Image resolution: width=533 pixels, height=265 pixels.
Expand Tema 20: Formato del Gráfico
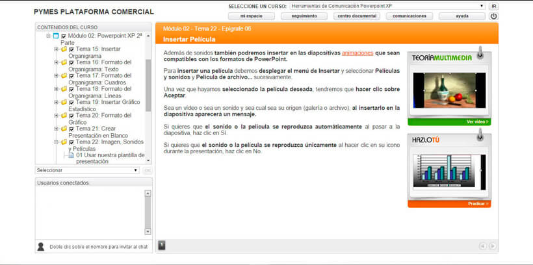point(56,116)
